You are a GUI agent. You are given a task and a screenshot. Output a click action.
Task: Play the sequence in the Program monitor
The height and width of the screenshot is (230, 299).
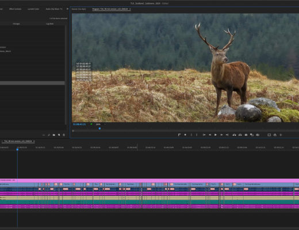point(216,135)
